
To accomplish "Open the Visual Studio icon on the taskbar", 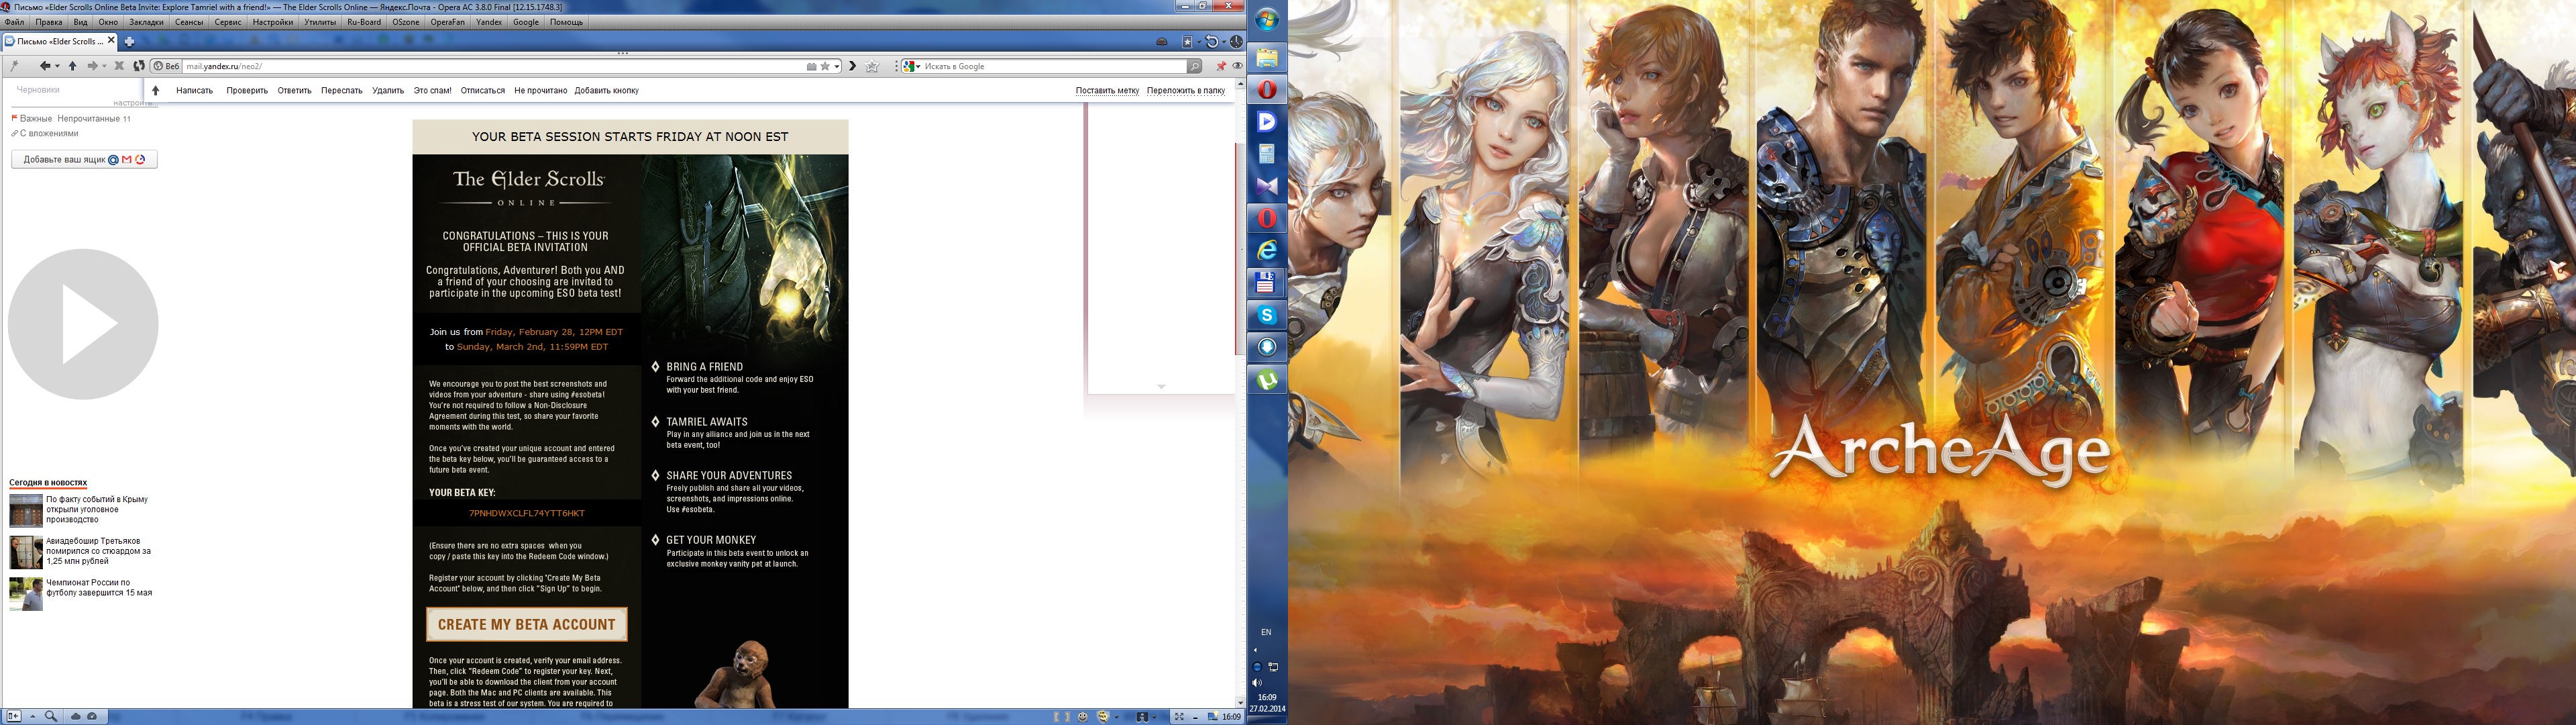I will click(1267, 186).
